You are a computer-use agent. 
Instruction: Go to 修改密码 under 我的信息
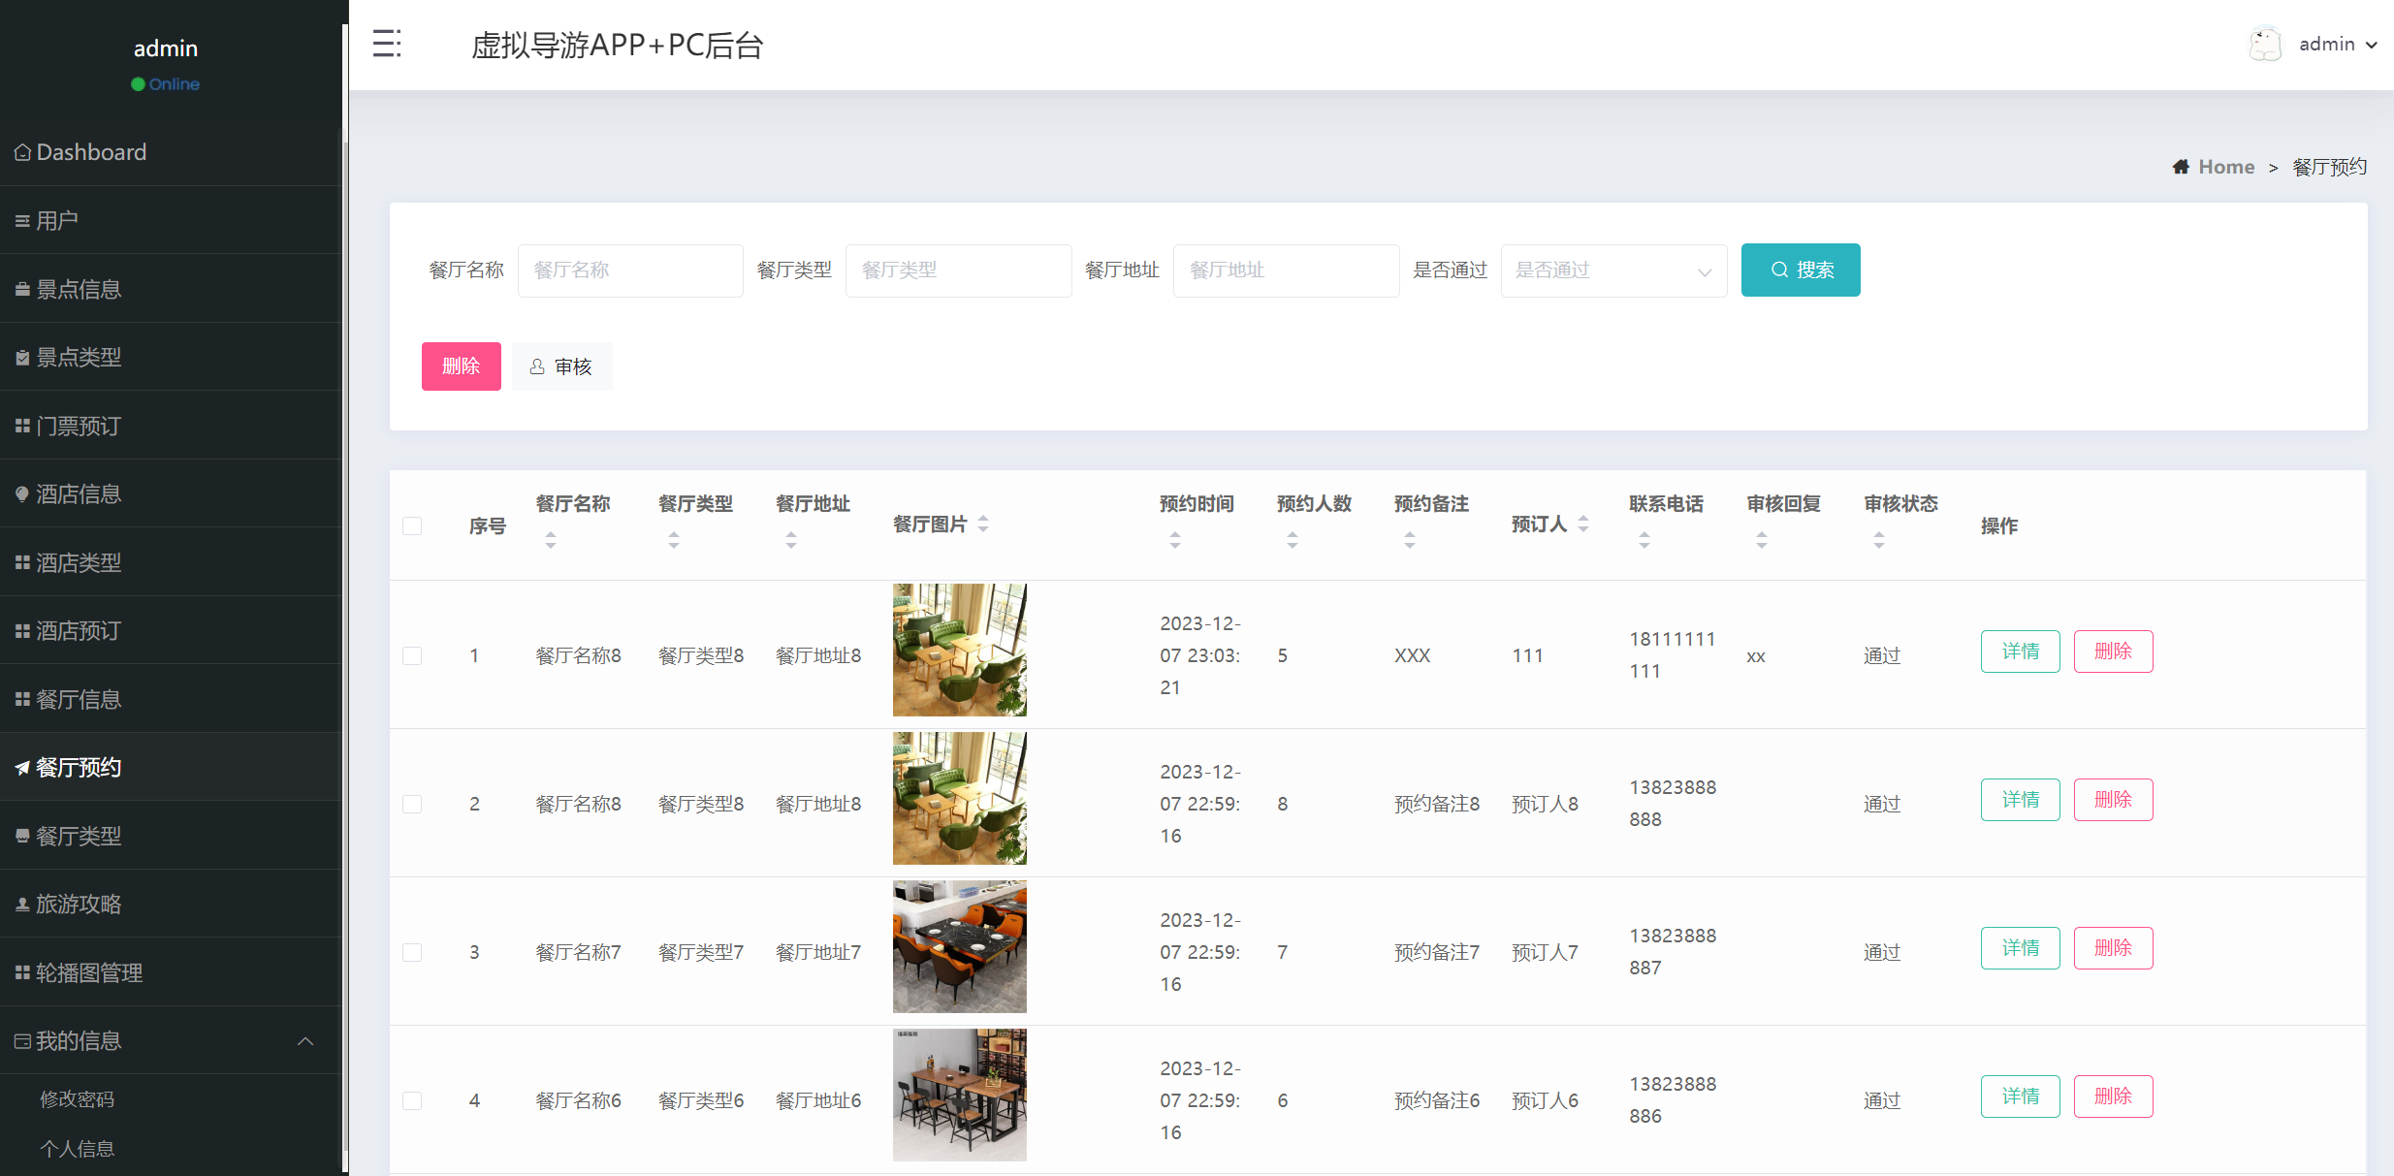pyautogui.click(x=78, y=1098)
